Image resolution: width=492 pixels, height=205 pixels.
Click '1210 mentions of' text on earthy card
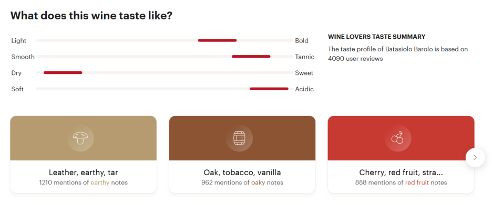[64, 182]
